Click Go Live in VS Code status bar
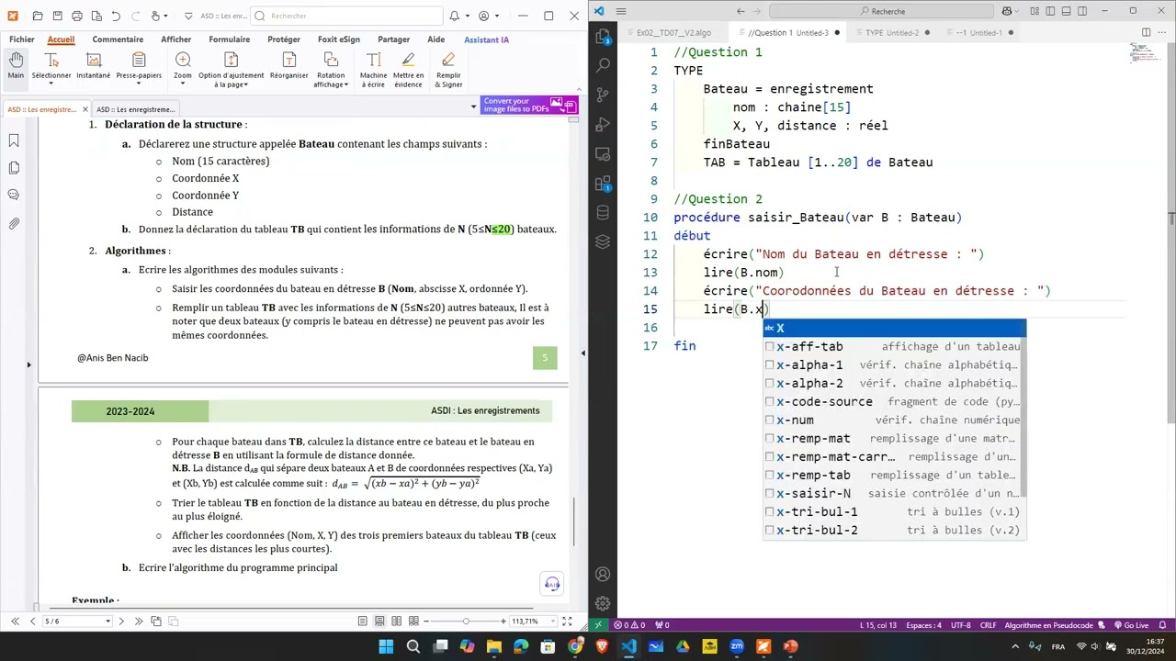1176x661 pixels. (1131, 625)
